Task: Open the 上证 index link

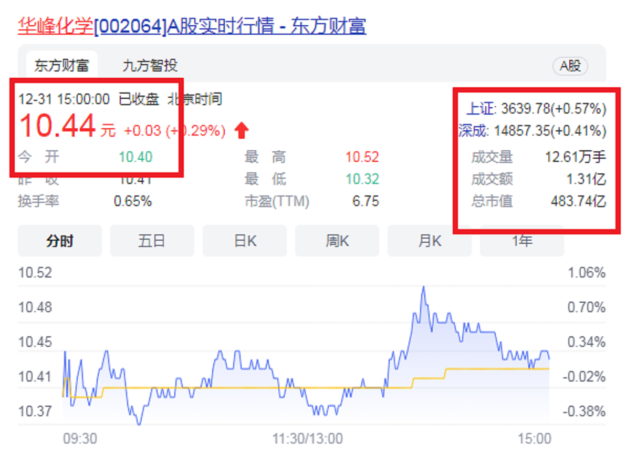Action: 481,109
